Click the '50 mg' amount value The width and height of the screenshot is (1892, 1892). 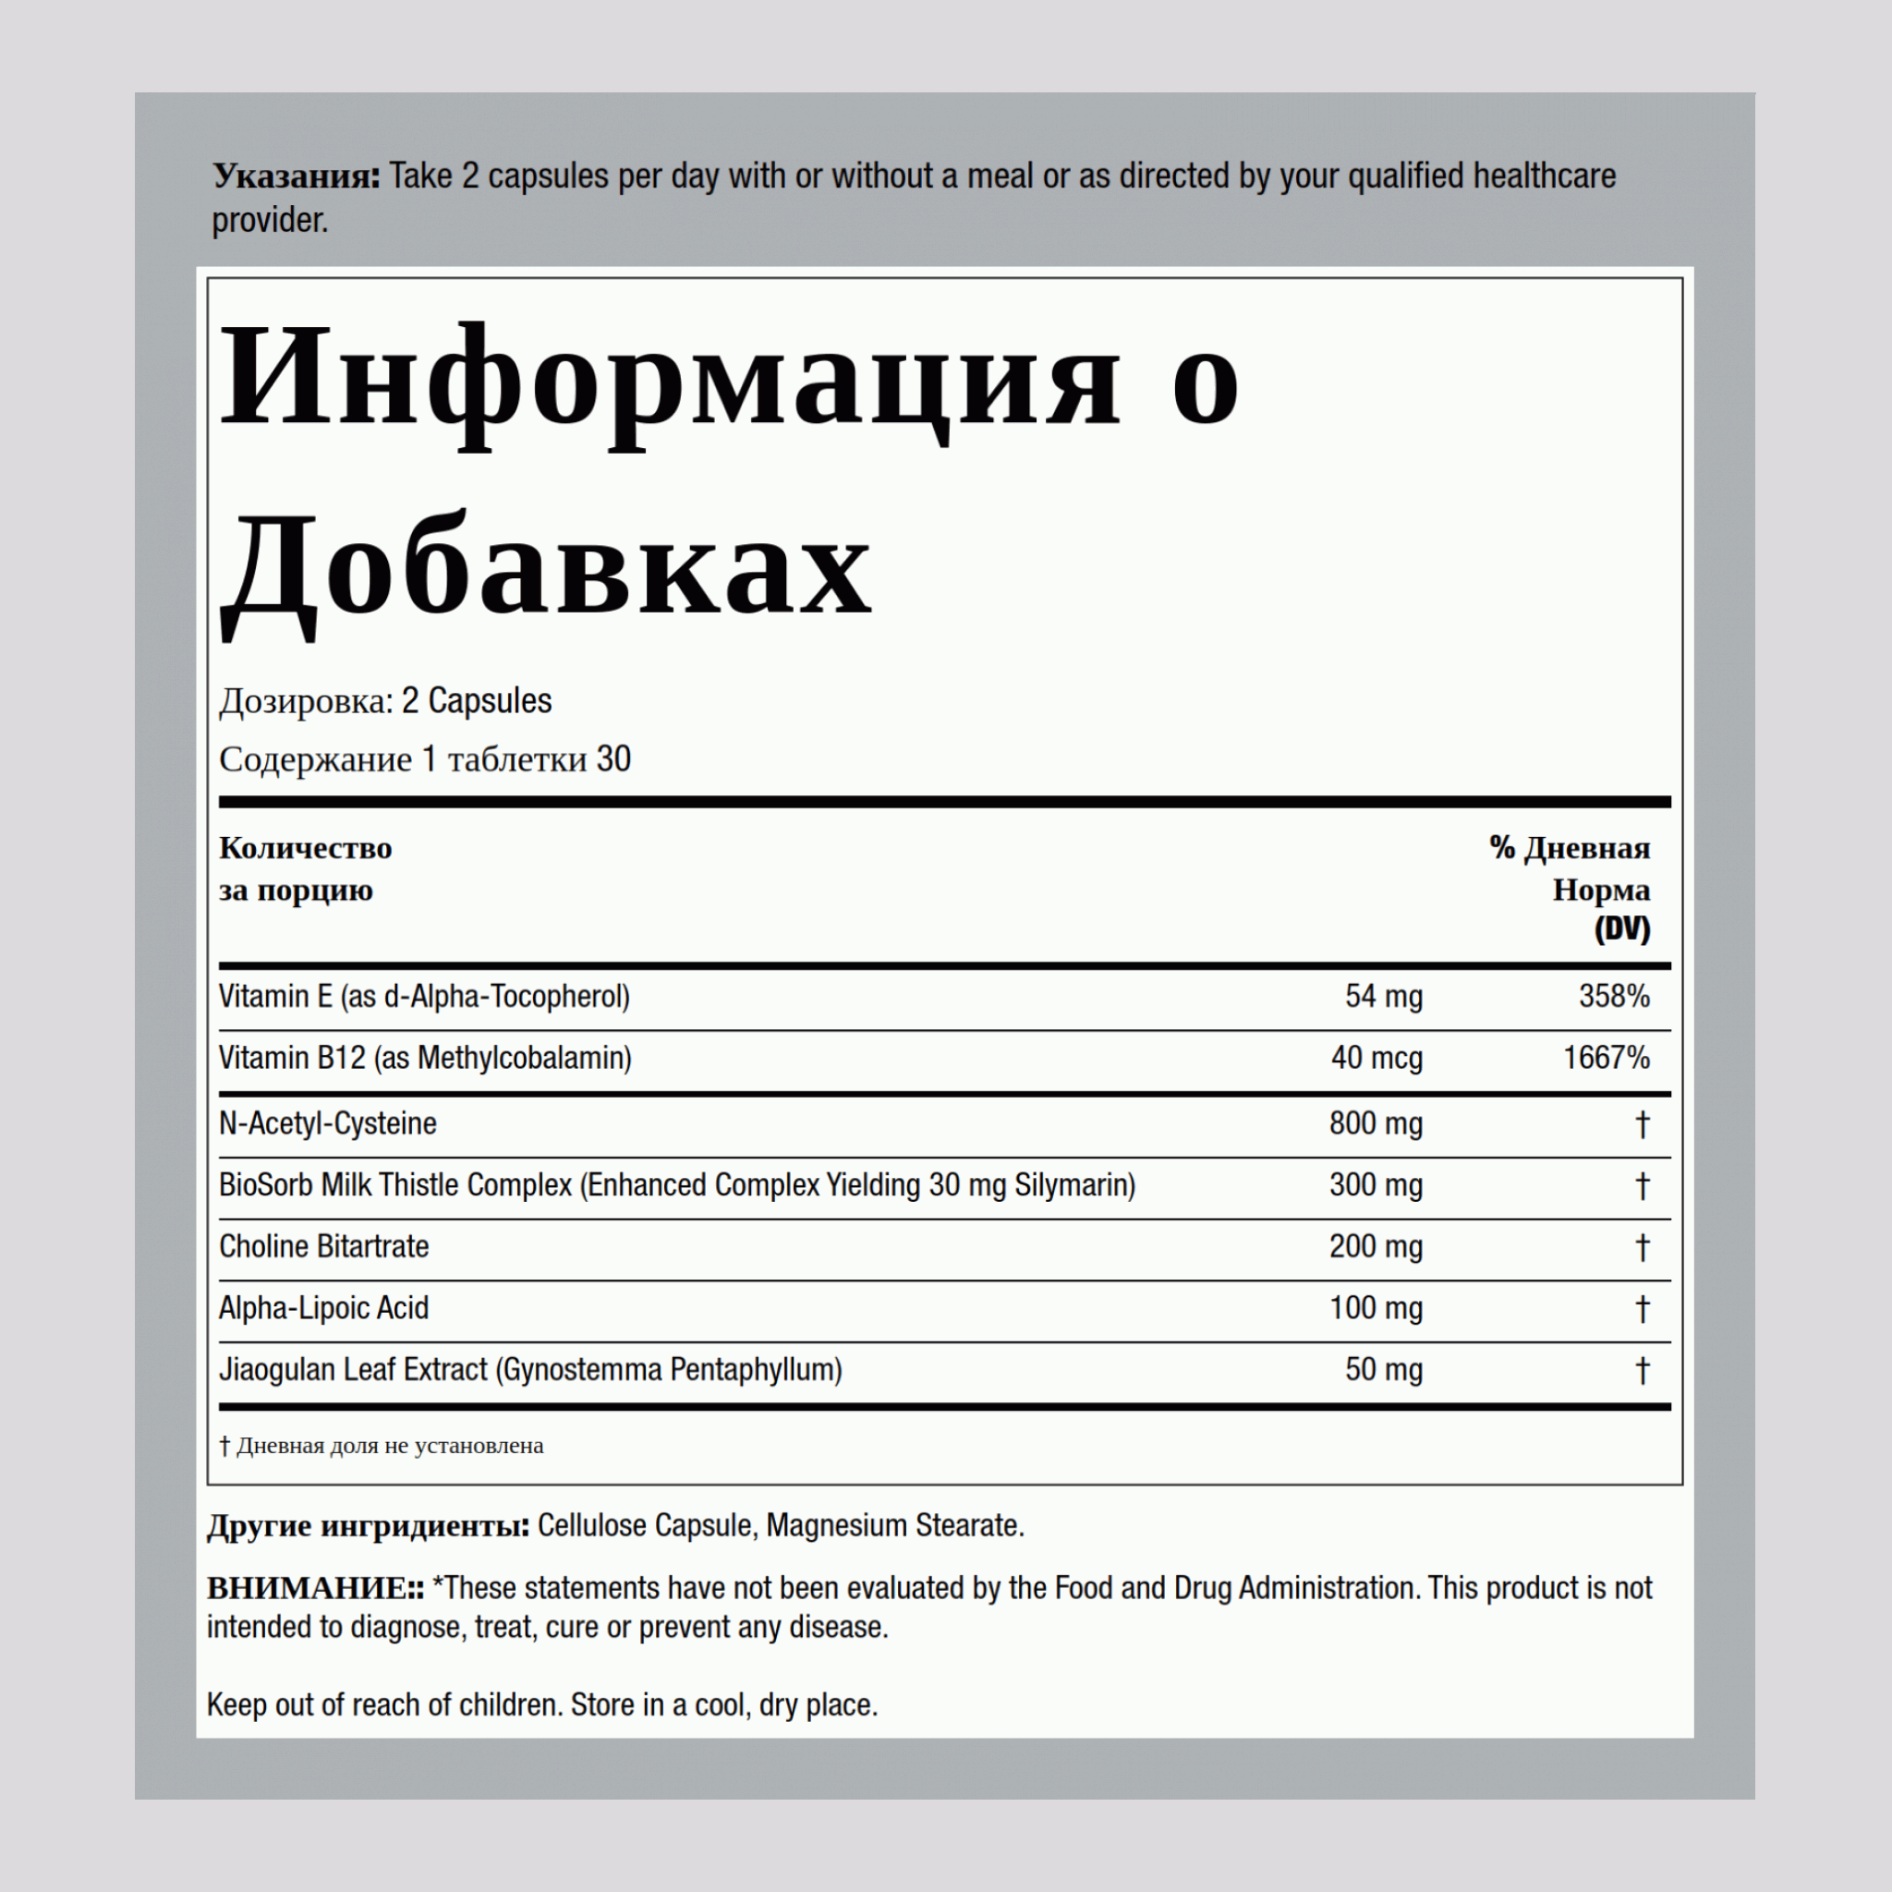coord(1383,1370)
